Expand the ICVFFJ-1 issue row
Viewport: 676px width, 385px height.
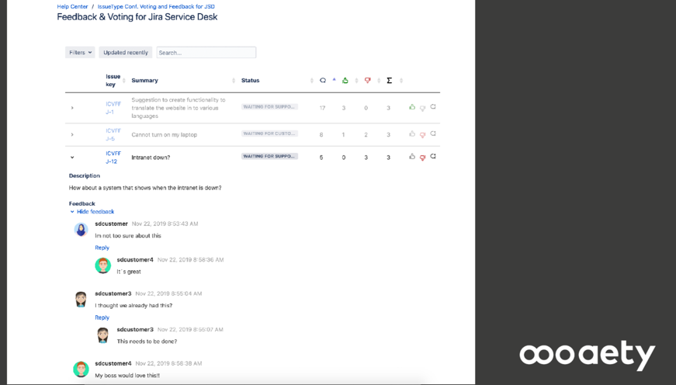pyautogui.click(x=72, y=108)
